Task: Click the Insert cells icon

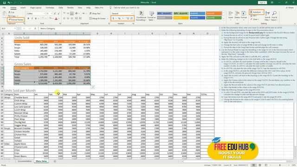Action: 231,15
